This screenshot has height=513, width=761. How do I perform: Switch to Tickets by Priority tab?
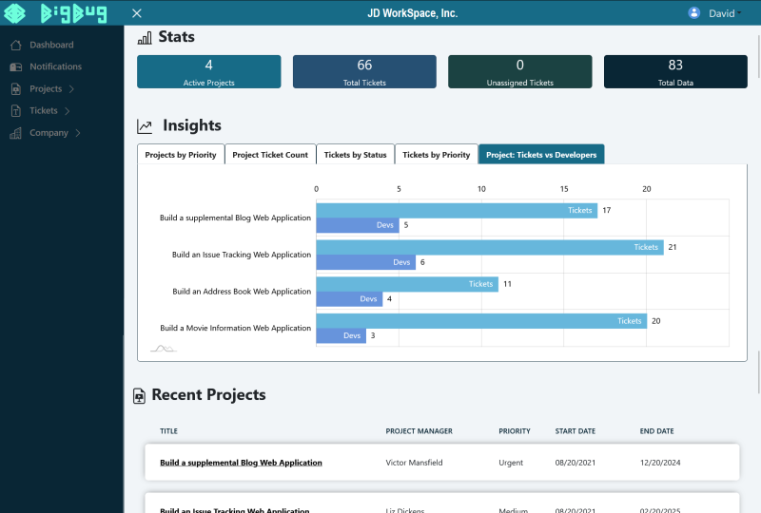pos(437,155)
